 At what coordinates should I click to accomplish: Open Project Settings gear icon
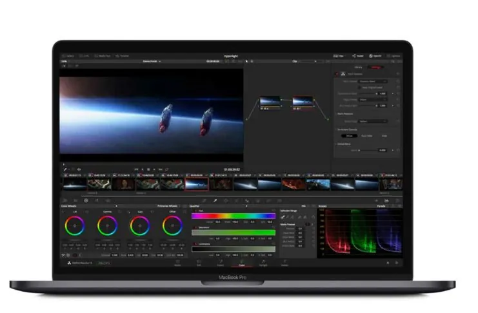(x=397, y=263)
